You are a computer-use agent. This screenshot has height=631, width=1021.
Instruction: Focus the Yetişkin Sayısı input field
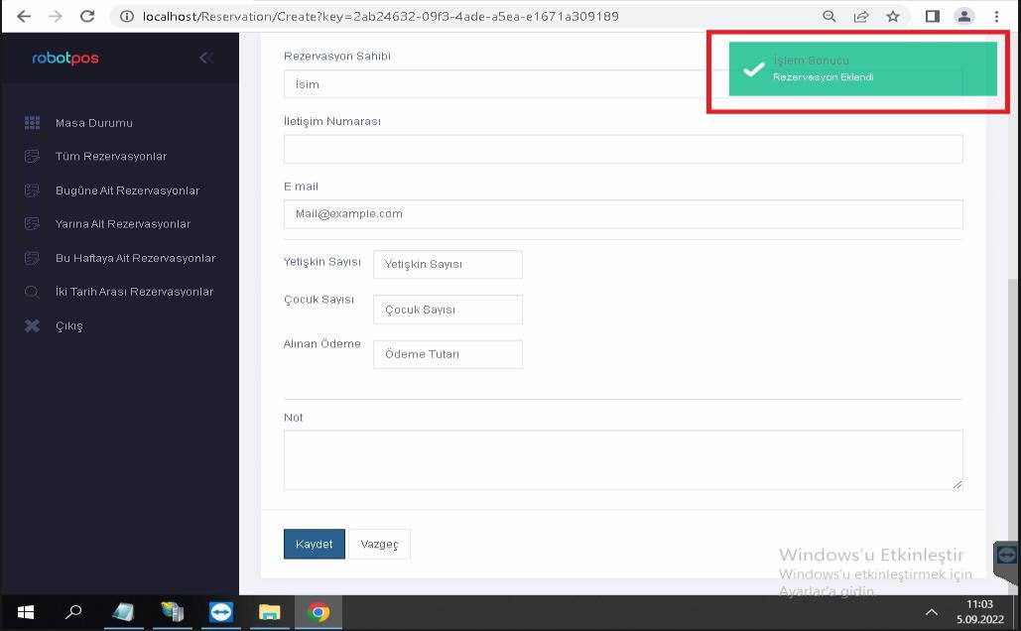[x=447, y=264]
